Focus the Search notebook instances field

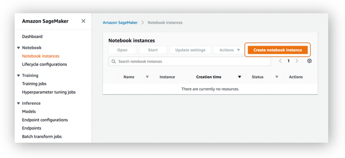(x=190, y=61)
